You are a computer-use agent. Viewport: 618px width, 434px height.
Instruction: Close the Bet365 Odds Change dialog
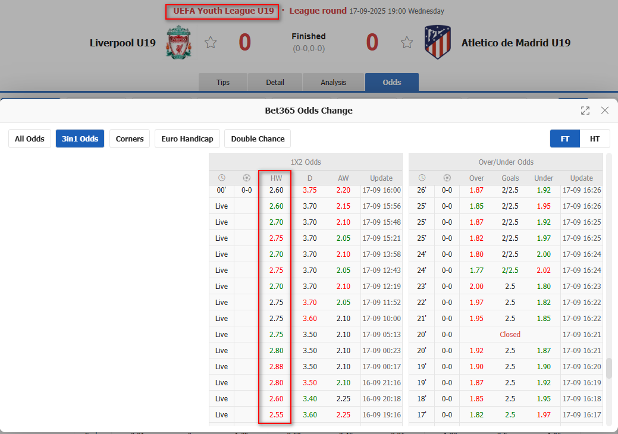[x=605, y=111]
